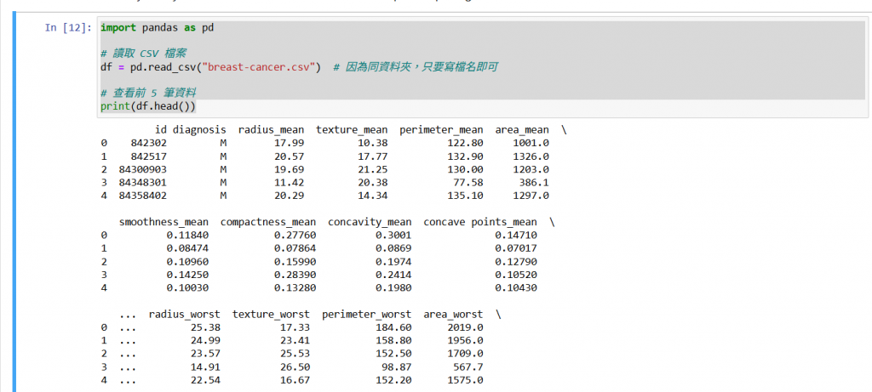Image resolution: width=872 pixels, height=392 pixels.
Task: Click radius_worst value 25.38
Action: (x=205, y=327)
